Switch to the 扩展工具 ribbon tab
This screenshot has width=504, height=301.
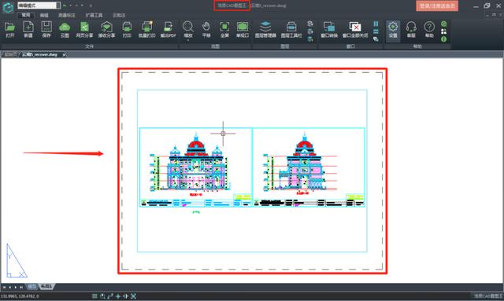click(94, 15)
